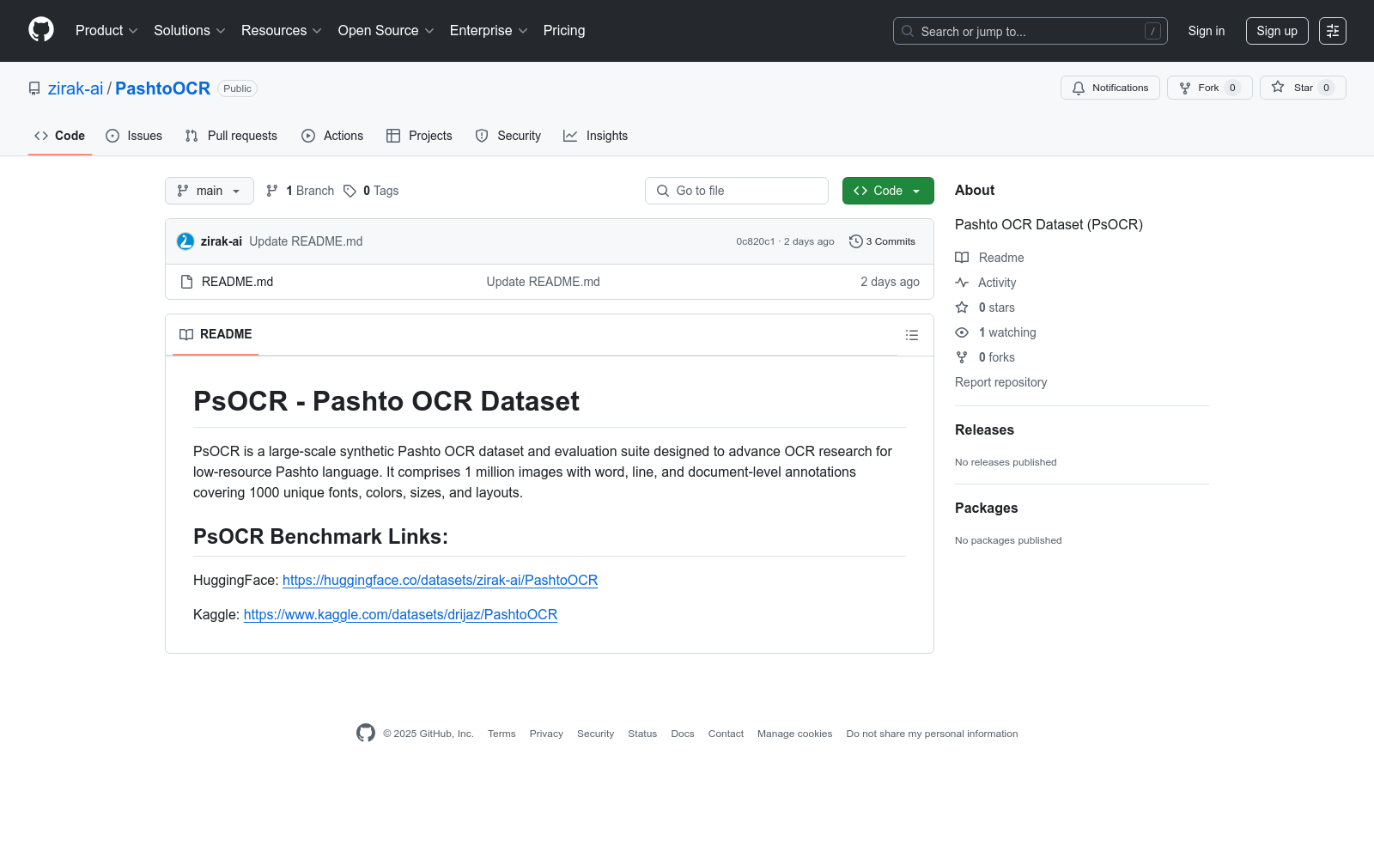Click the search magnifier icon in header
This screenshot has width=1374, height=859.
pyautogui.click(x=908, y=31)
